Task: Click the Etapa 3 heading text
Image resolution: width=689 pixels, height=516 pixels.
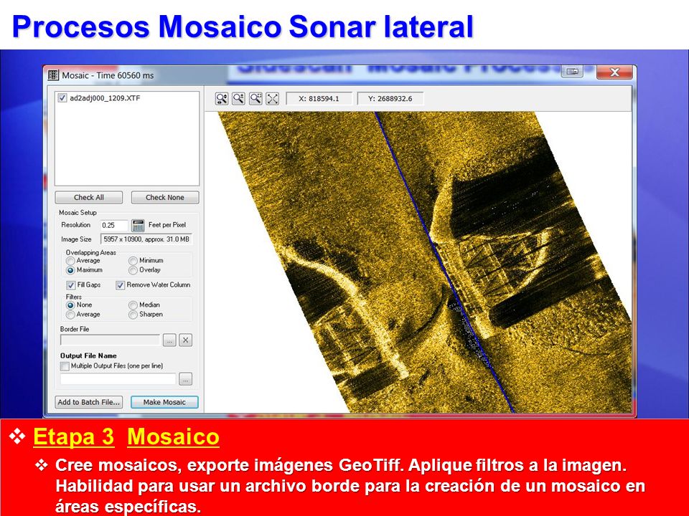Action: [x=73, y=436]
